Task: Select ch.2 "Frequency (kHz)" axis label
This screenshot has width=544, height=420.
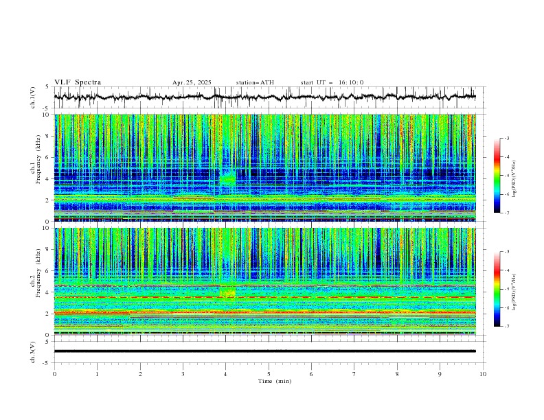Action: click(38, 273)
